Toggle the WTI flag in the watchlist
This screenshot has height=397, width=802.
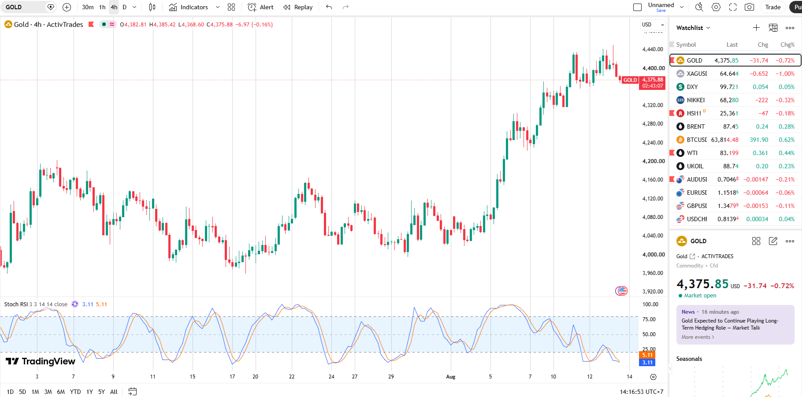672,153
